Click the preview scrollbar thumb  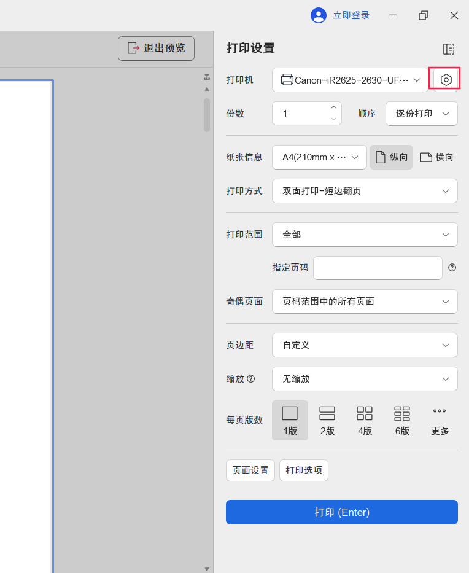pyautogui.click(x=207, y=115)
